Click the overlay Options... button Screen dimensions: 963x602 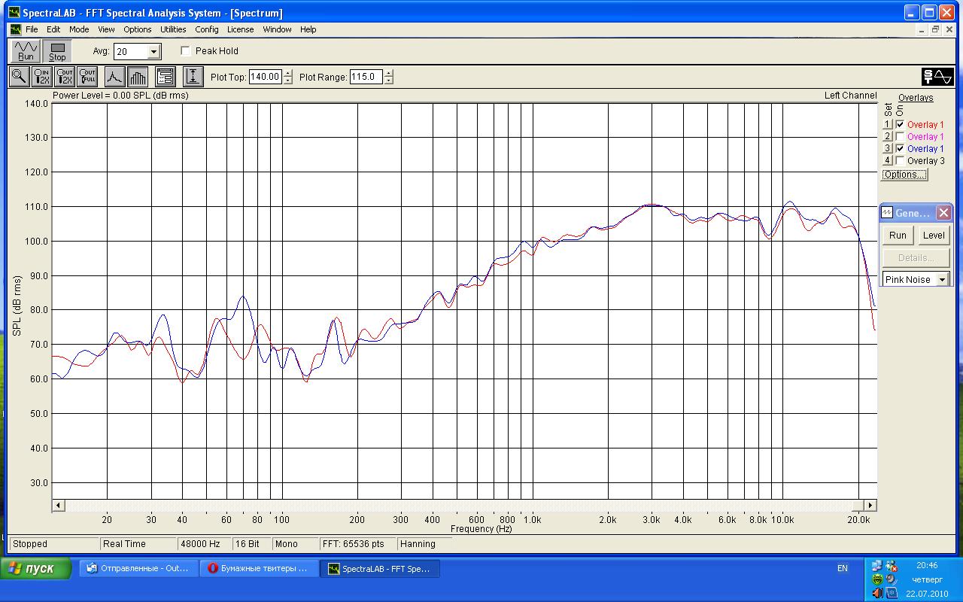[904, 175]
